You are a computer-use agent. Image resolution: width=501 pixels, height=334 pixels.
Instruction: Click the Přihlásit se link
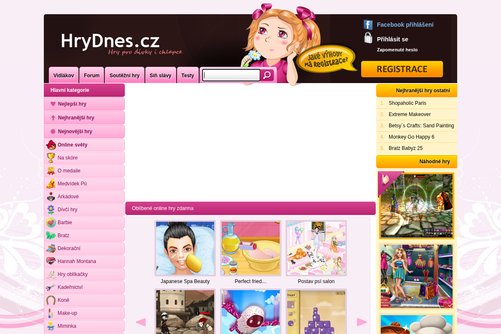tap(392, 39)
